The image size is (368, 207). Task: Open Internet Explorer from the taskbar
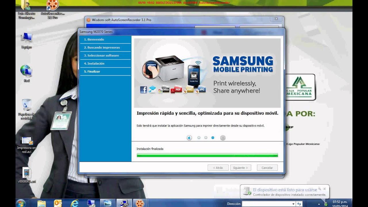click(x=75, y=203)
